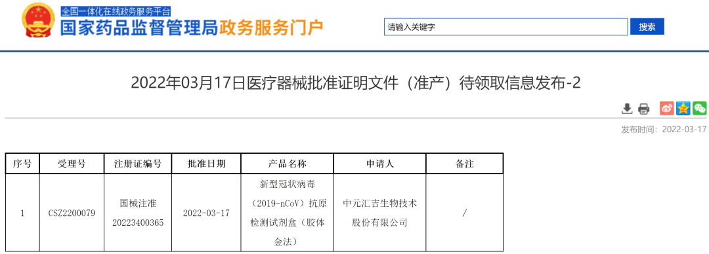Click the 备注 column header
This screenshot has width=709, height=254.
click(464, 163)
